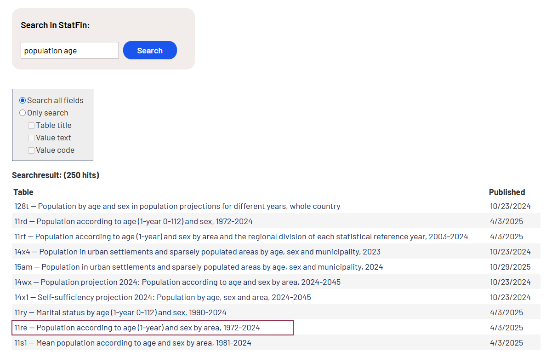
Task: Select the 'Only search' radio option
Action: [x=23, y=113]
